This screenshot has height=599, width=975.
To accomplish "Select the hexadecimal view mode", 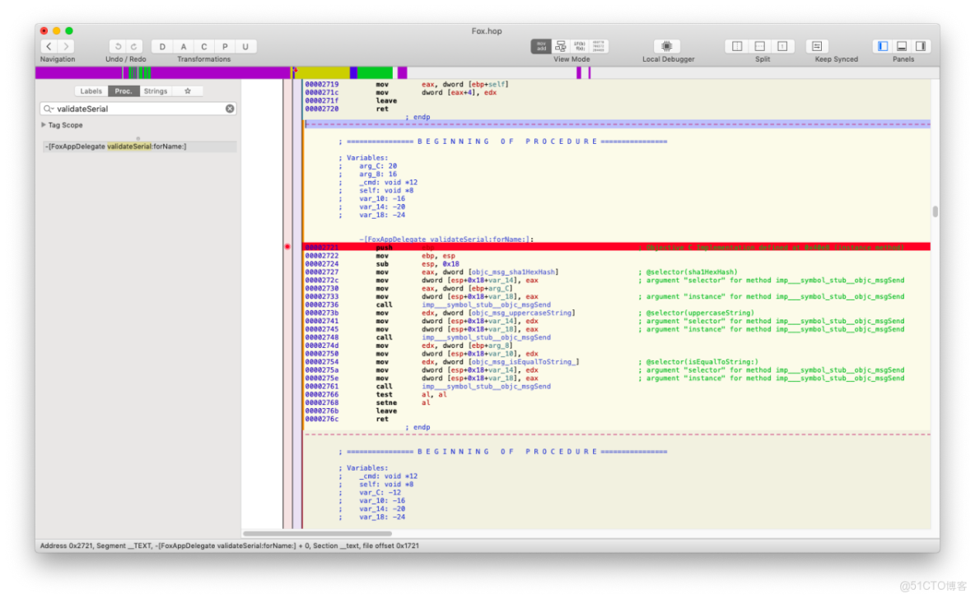I will [x=600, y=46].
